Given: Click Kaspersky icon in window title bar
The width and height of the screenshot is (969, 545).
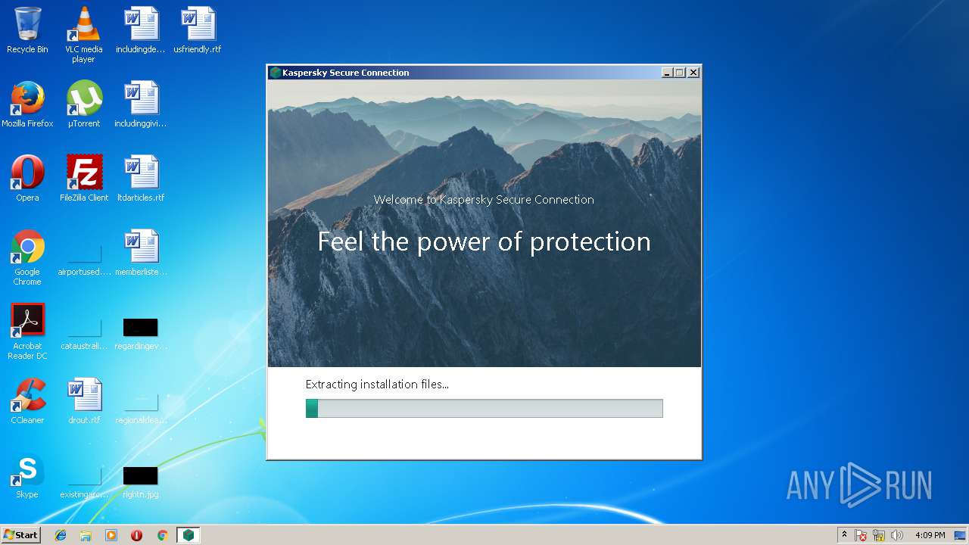Looking at the screenshot, I should pos(276,73).
